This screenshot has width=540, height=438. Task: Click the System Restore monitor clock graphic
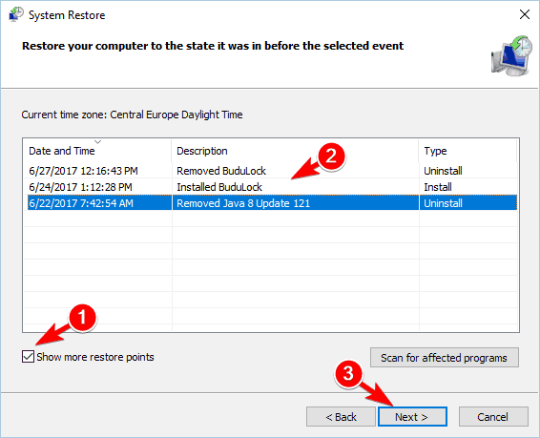pyautogui.click(x=511, y=55)
